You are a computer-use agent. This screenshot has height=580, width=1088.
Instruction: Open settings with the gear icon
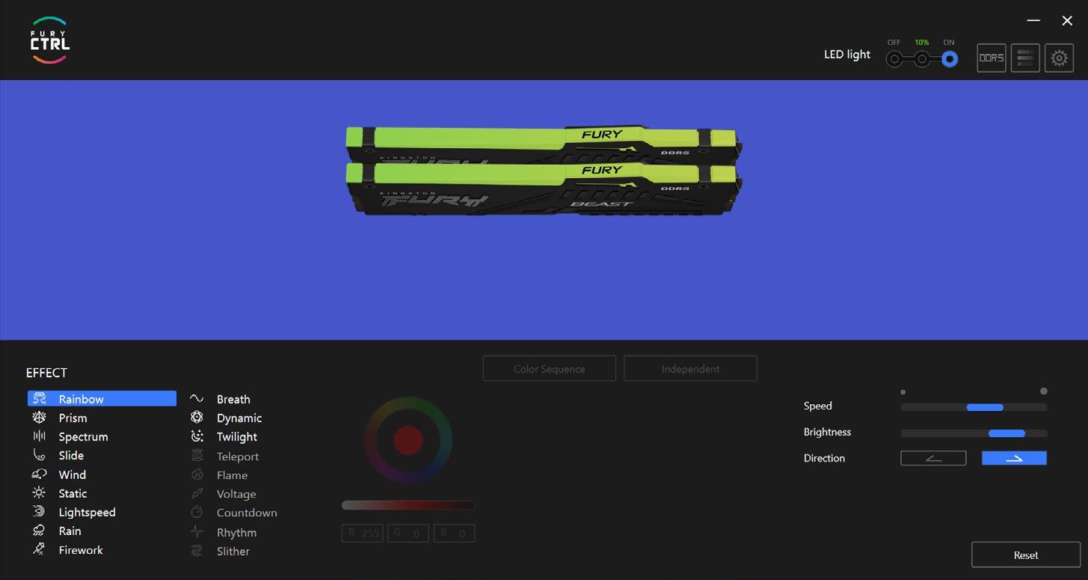click(1059, 58)
